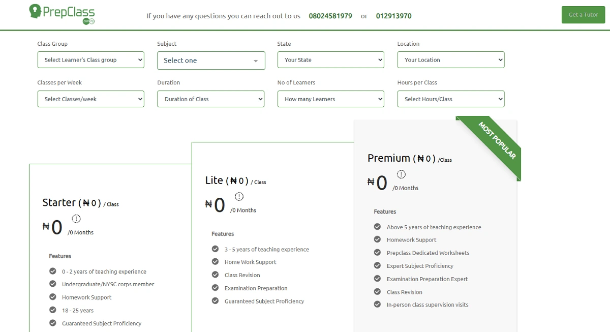Viewport: 610px width, 332px height.
Task: Click the info icon in Starter plan
Action: point(76,219)
